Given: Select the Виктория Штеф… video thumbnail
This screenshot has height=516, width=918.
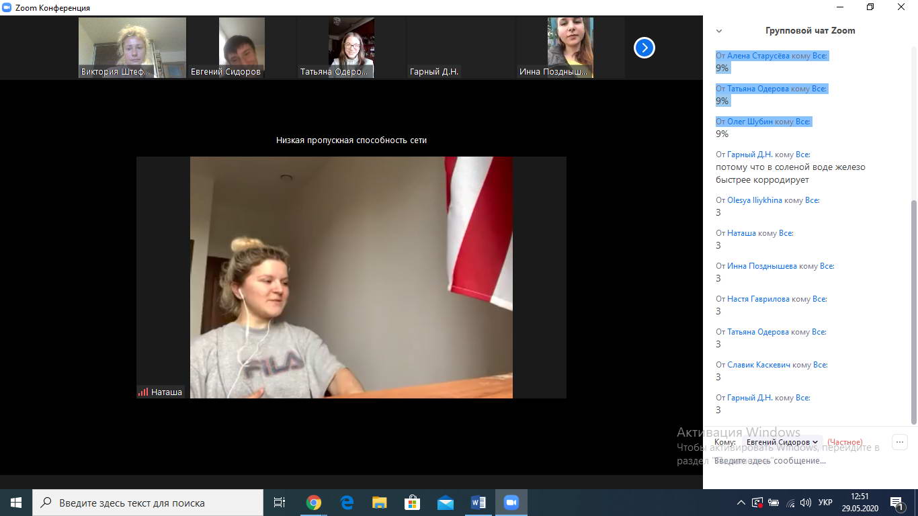Looking at the screenshot, I should pos(132,48).
